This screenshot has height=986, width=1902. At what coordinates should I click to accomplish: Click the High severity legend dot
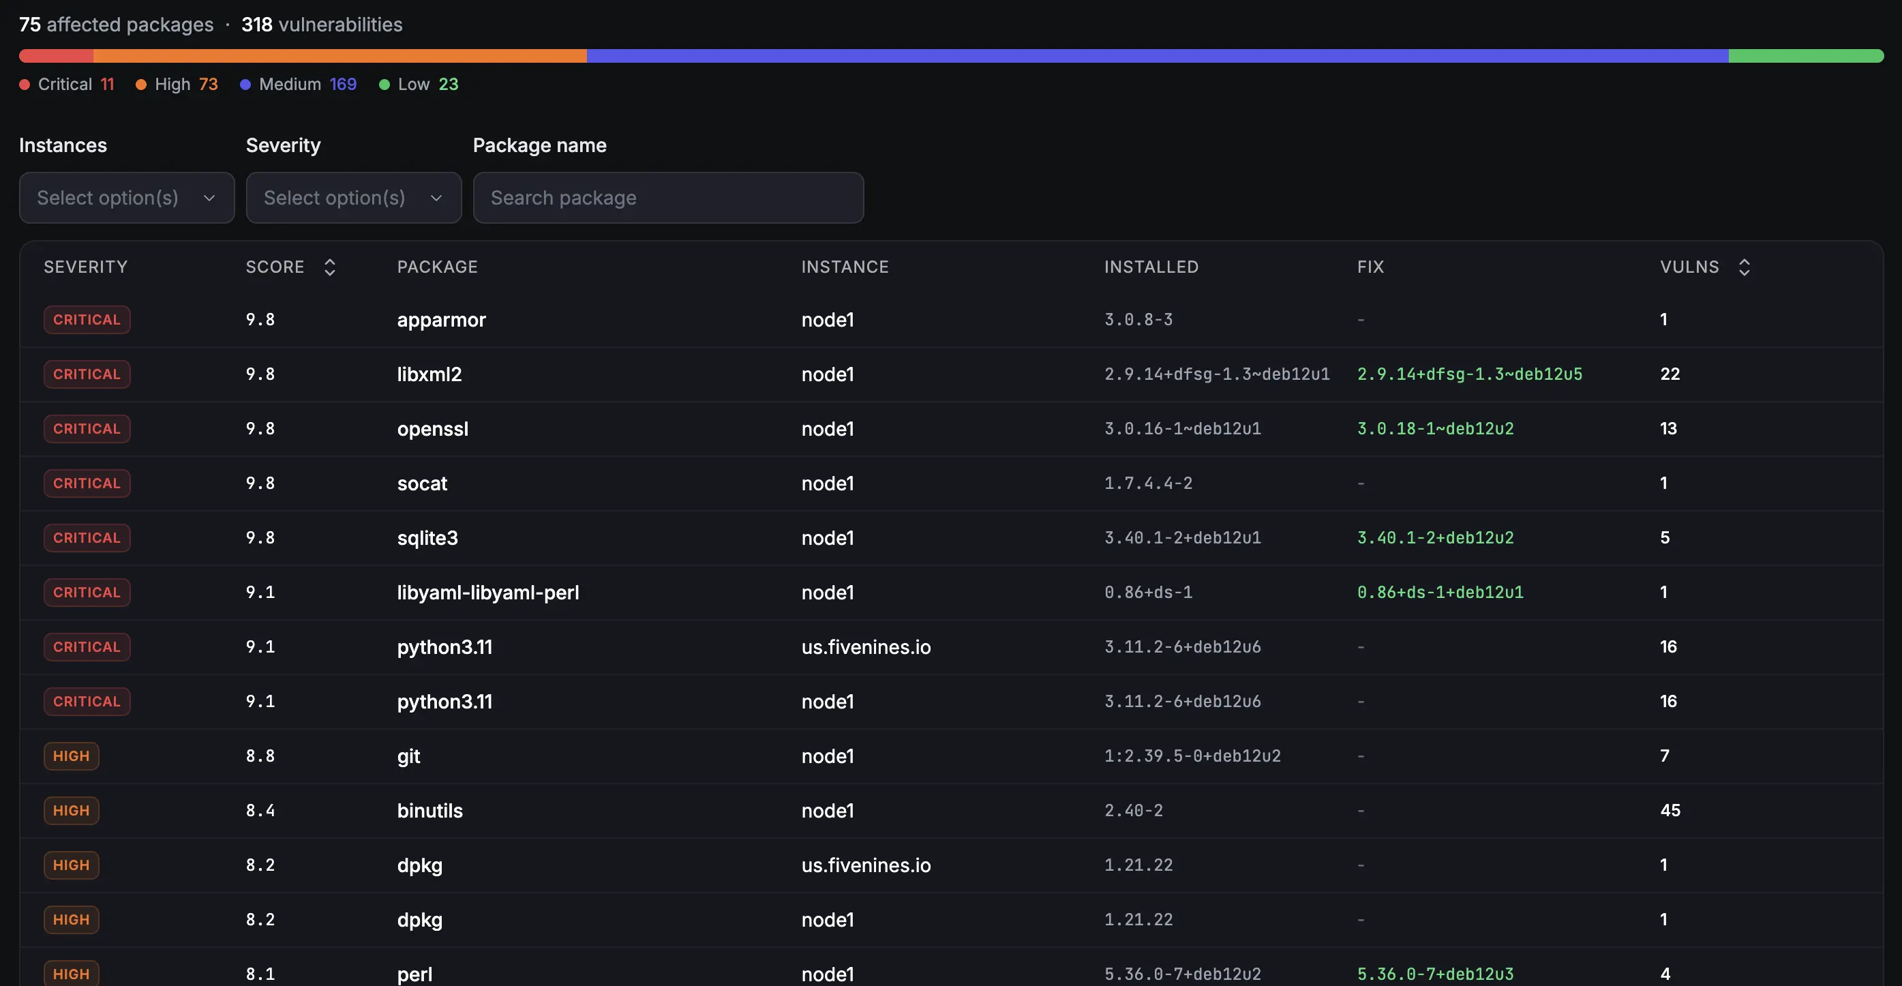140,84
